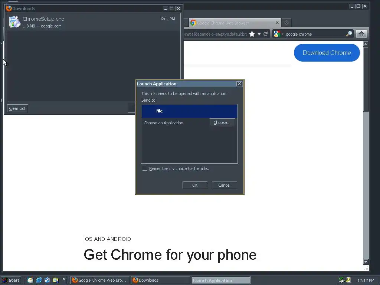This screenshot has width=380, height=285.
Task: Click the page scrollbar up arrow
Action: (x=366, y=44)
